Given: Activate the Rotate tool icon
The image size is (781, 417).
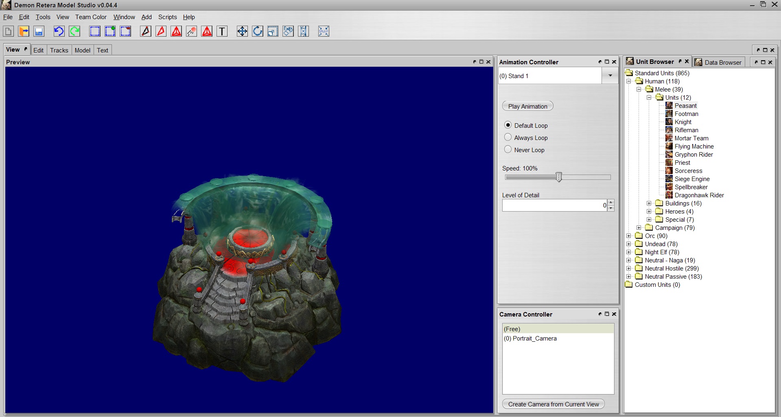Looking at the screenshot, I should (x=258, y=31).
